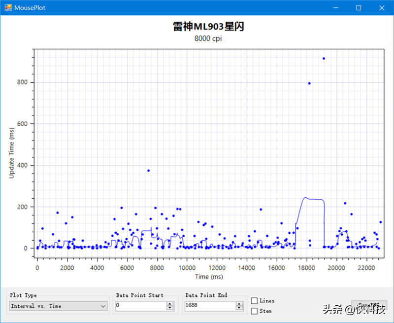
Task: Increase Data Point End with up arrow
Action: tap(239, 304)
